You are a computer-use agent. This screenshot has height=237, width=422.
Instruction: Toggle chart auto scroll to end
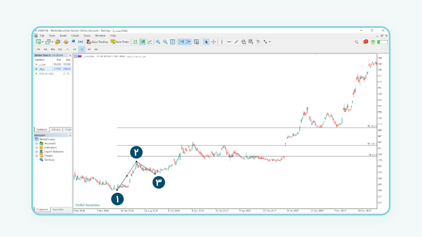coord(181,42)
